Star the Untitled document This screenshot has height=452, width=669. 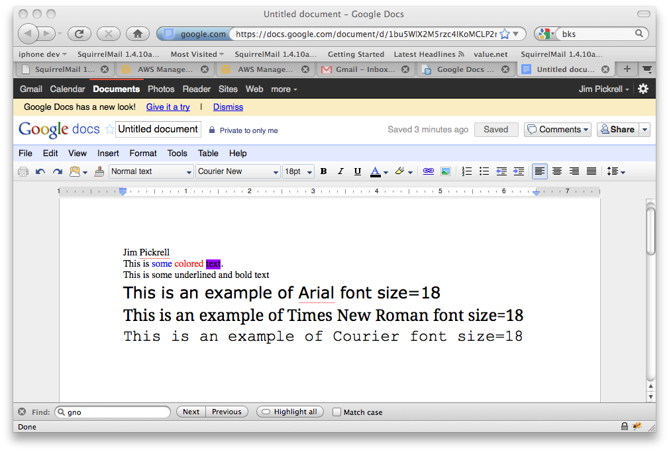click(x=110, y=130)
